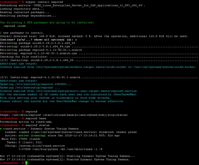
Task: Click 'Updating /etc/sysconfig/sapnote-1680803...' line
Action: point(36,84)
